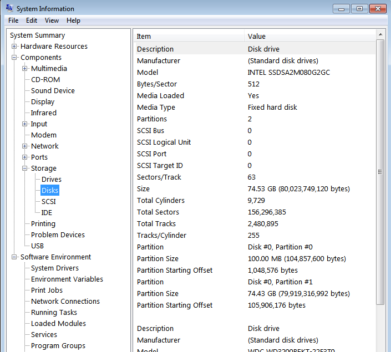This screenshot has width=391, height=352.
Task: Expand the Hardware Resources node
Action: (14, 47)
